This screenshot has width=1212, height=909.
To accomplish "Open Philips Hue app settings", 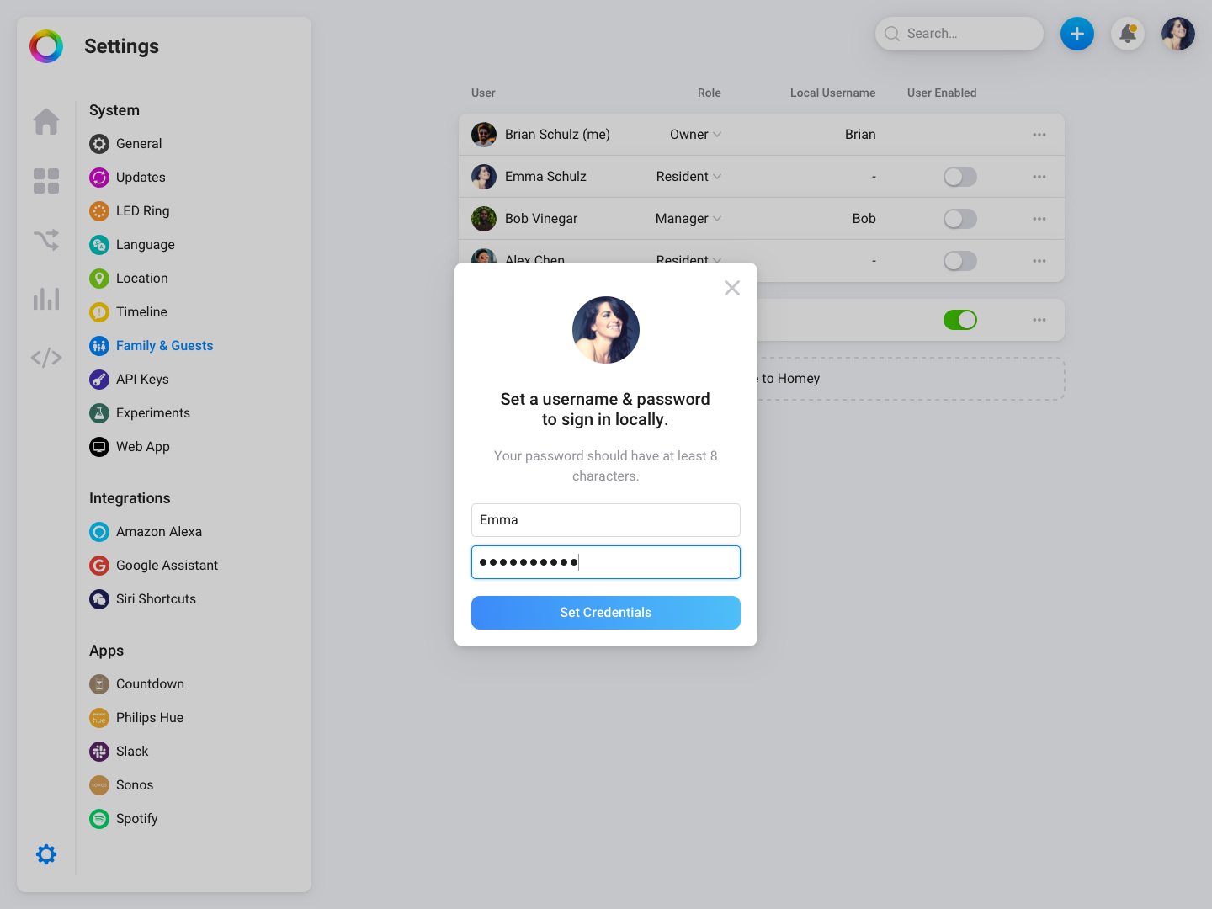I will coord(149,718).
